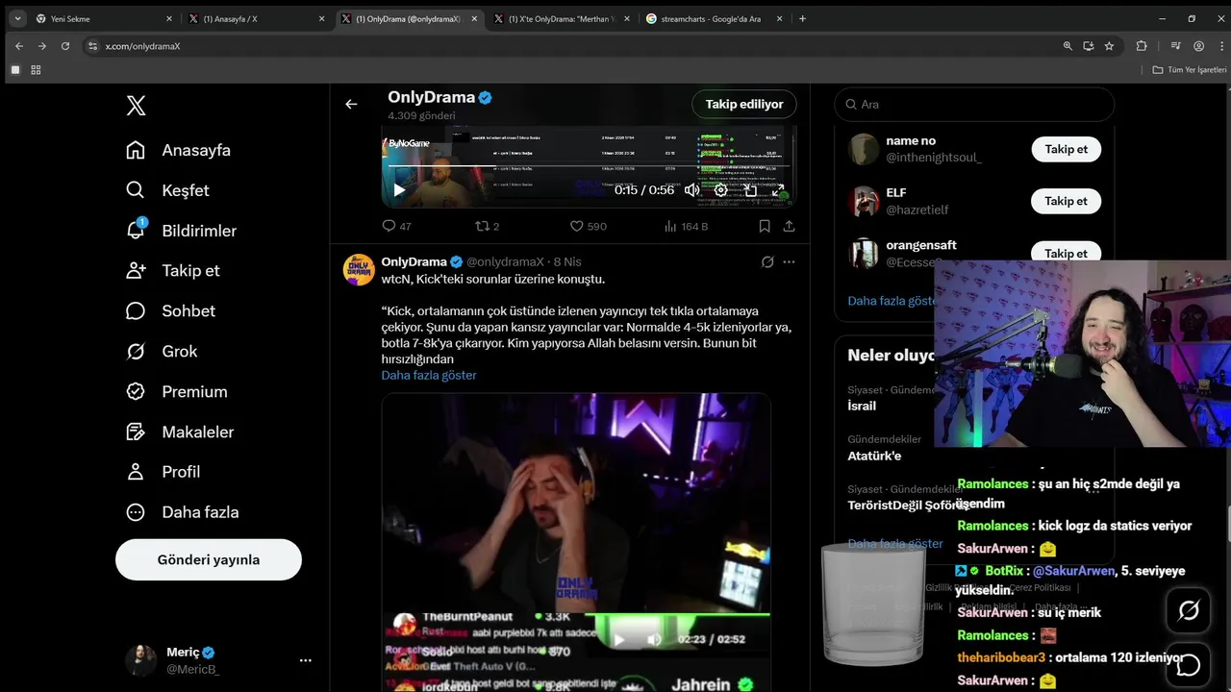This screenshot has width=1231, height=692.
Task: Click the first video's progress bar
Action: pyautogui.click(x=590, y=167)
